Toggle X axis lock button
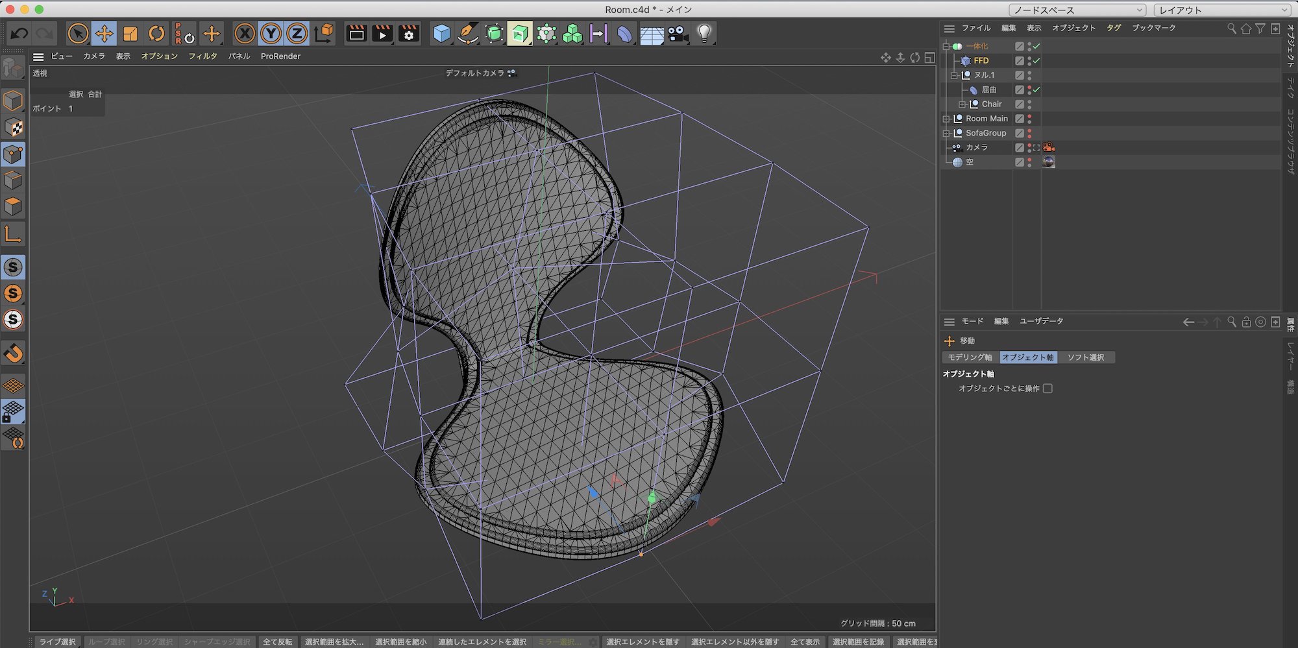The height and width of the screenshot is (648, 1298). tap(245, 34)
